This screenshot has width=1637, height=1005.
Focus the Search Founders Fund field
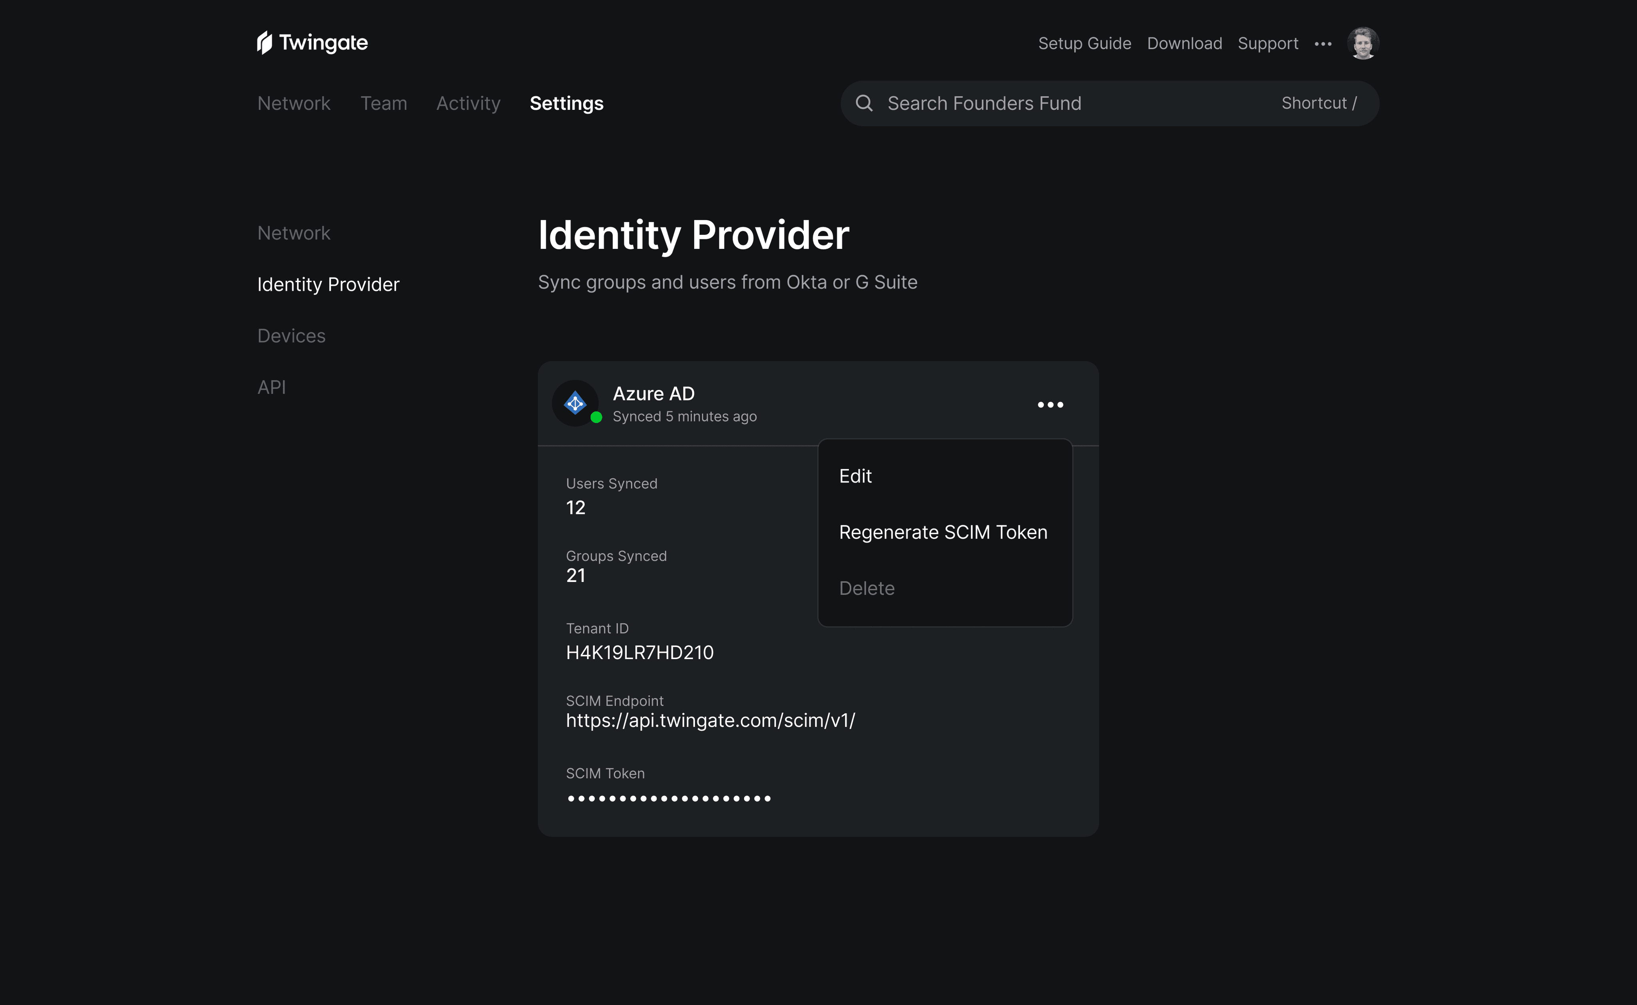pos(1110,103)
